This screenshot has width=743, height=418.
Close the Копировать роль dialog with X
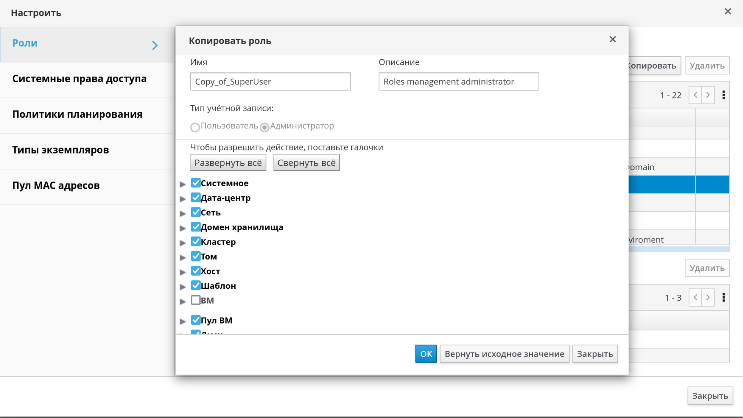(613, 39)
